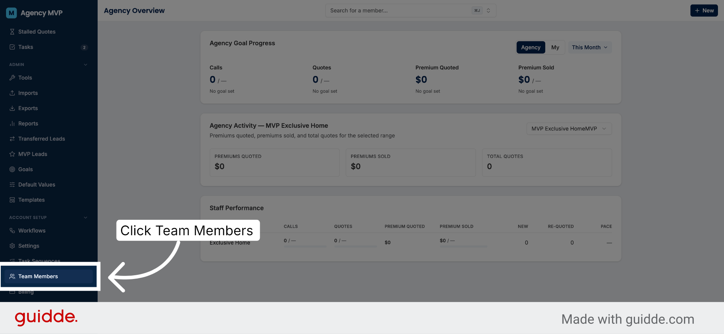
Task: Click the TOTAL QUOTES card
Action: [x=547, y=162]
